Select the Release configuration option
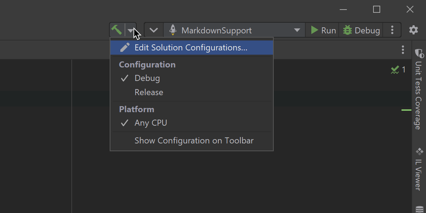Screen dimensions: 426x213 click(149, 92)
